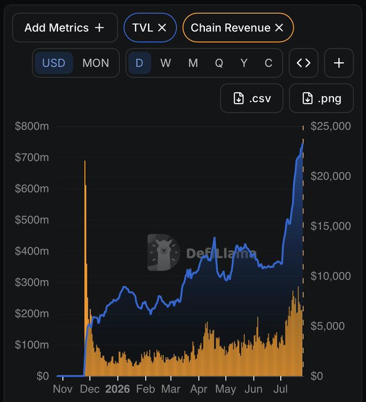The height and width of the screenshot is (402, 366).
Task: Select the Y yearly interval
Action: tap(244, 63)
